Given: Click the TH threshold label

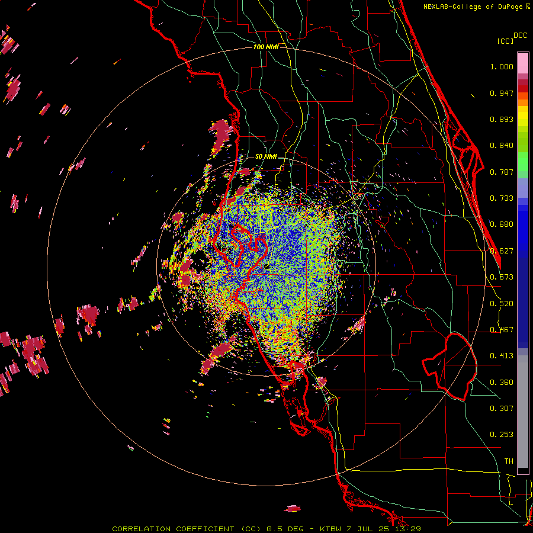Looking at the screenshot, I should click(509, 461).
